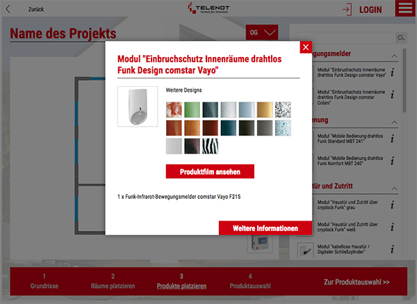
Task: Click the Weitere Informationen button
Action: pyautogui.click(x=265, y=228)
